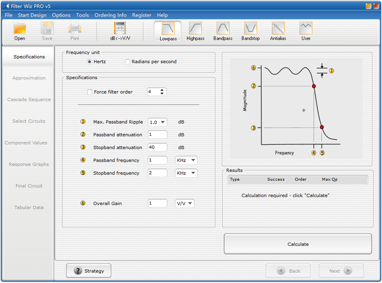Open the Start Design menu
The height and width of the screenshot is (283, 382).
click(32, 15)
